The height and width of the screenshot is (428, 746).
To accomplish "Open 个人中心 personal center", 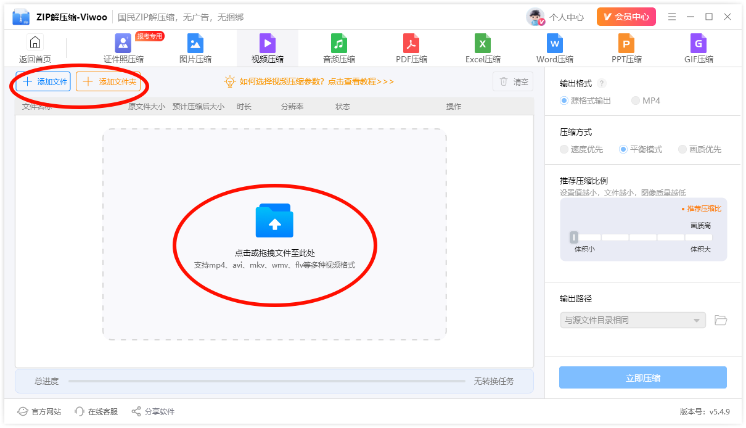I will (567, 17).
